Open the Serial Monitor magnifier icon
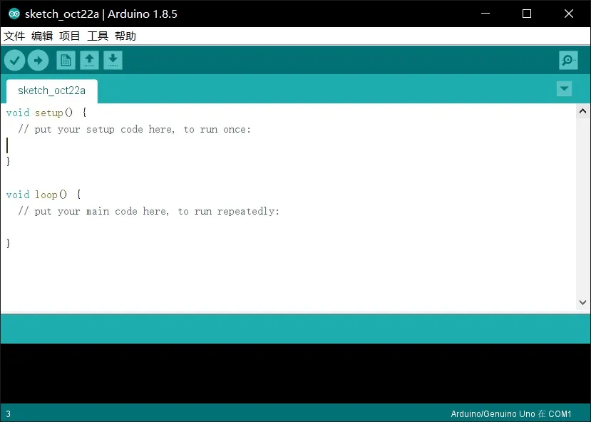Viewport: 591px width, 422px height. pos(568,61)
